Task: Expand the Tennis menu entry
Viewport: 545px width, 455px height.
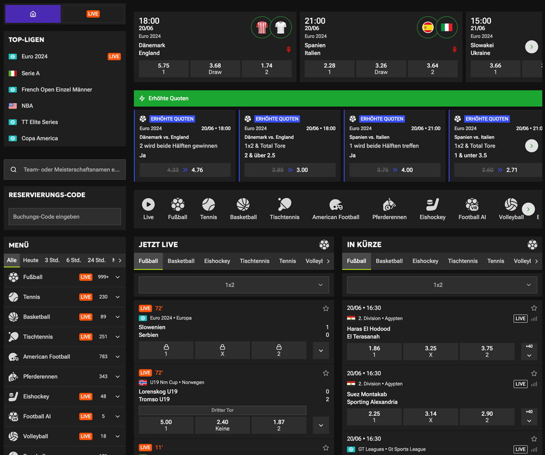Action: click(118, 297)
